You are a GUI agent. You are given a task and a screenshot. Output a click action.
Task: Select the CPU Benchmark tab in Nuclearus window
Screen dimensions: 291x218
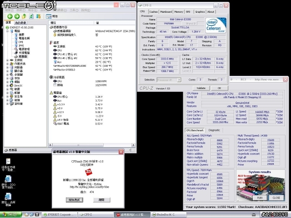195,130
